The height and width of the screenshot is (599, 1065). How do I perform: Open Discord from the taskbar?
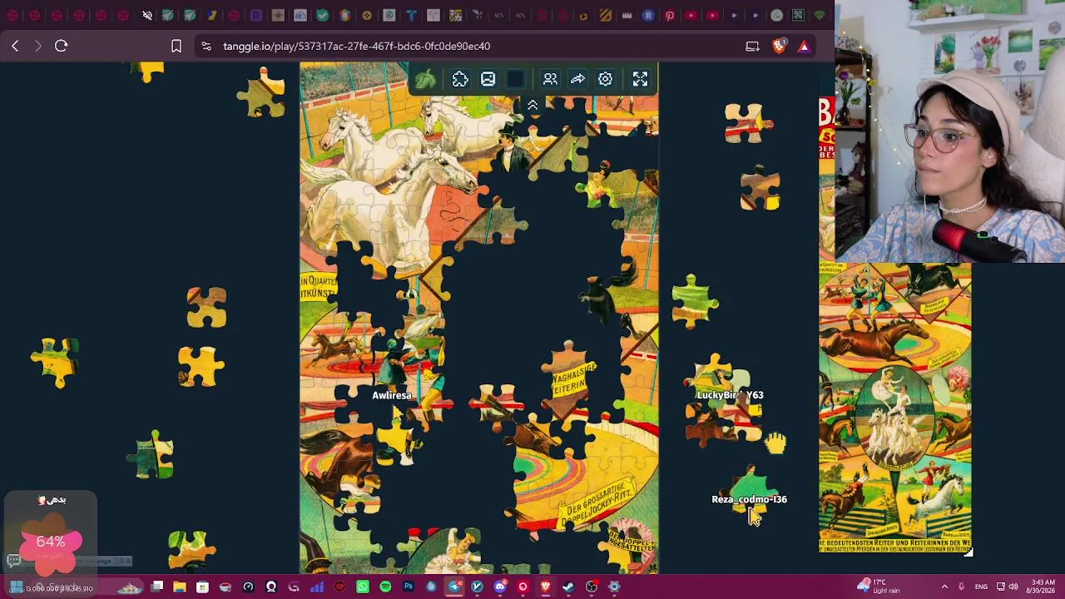pyautogui.click(x=500, y=587)
